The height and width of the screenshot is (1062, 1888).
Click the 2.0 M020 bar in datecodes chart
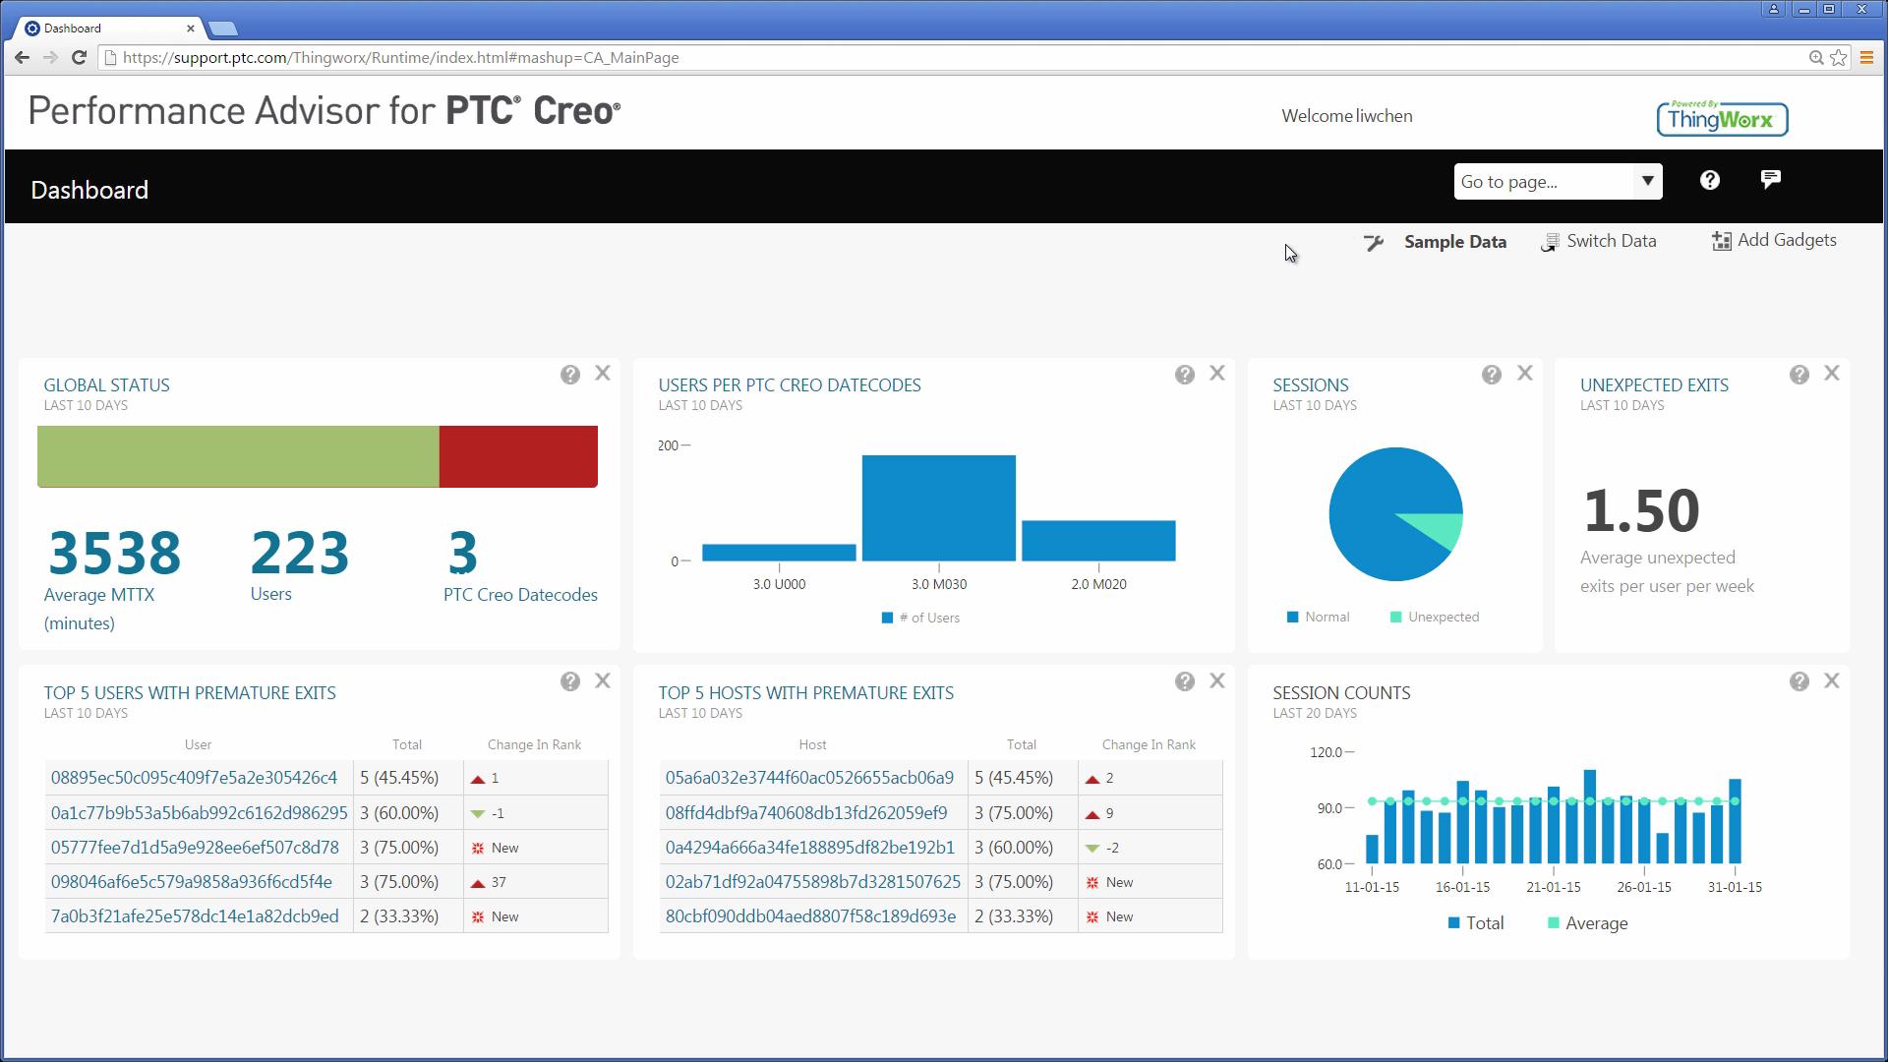tap(1098, 541)
